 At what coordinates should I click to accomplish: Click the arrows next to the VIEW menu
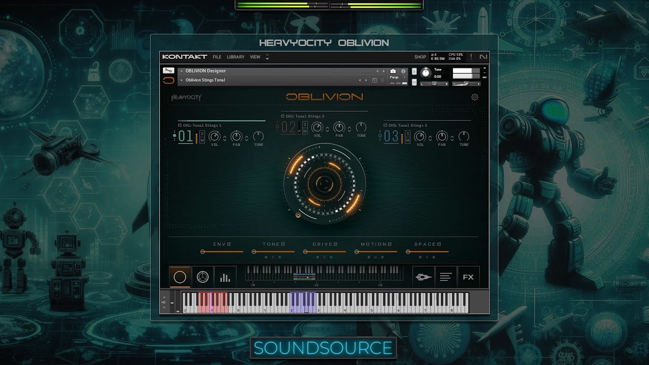coord(267,57)
